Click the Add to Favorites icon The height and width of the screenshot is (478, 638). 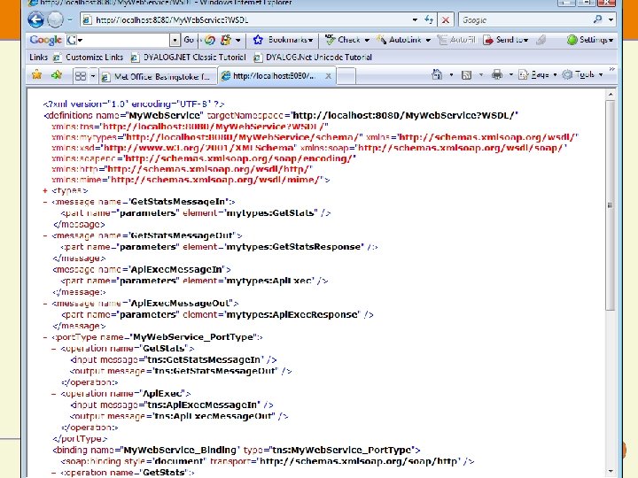click(x=57, y=74)
